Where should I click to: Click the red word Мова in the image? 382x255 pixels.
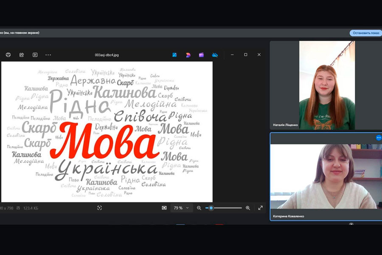104,140
